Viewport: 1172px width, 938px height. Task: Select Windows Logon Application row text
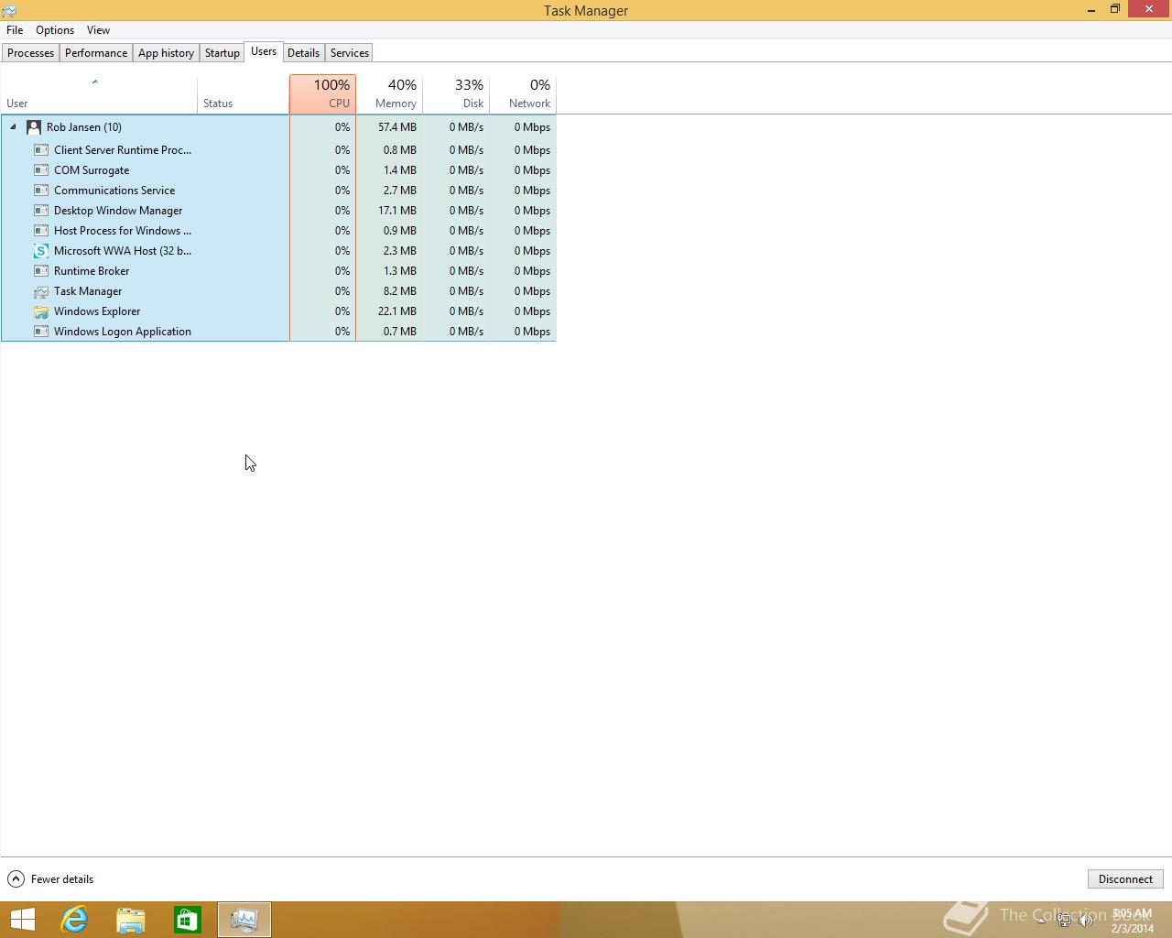[123, 332]
